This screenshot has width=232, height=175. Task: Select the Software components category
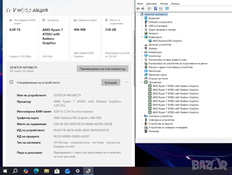pyautogui.click(x=160, y=22)
